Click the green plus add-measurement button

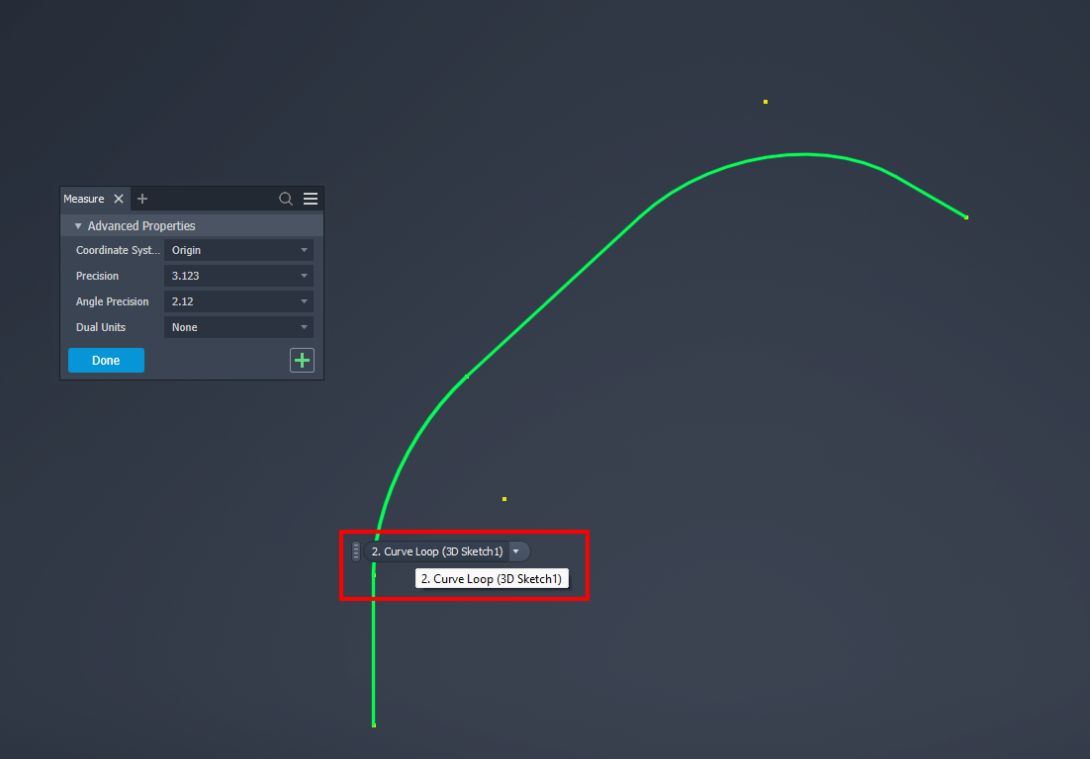point(302,361)
